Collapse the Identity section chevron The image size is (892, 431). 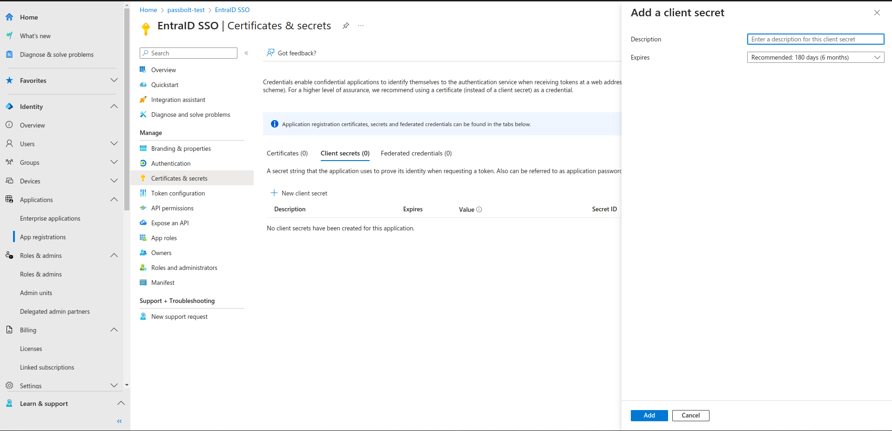click(114, 106)
